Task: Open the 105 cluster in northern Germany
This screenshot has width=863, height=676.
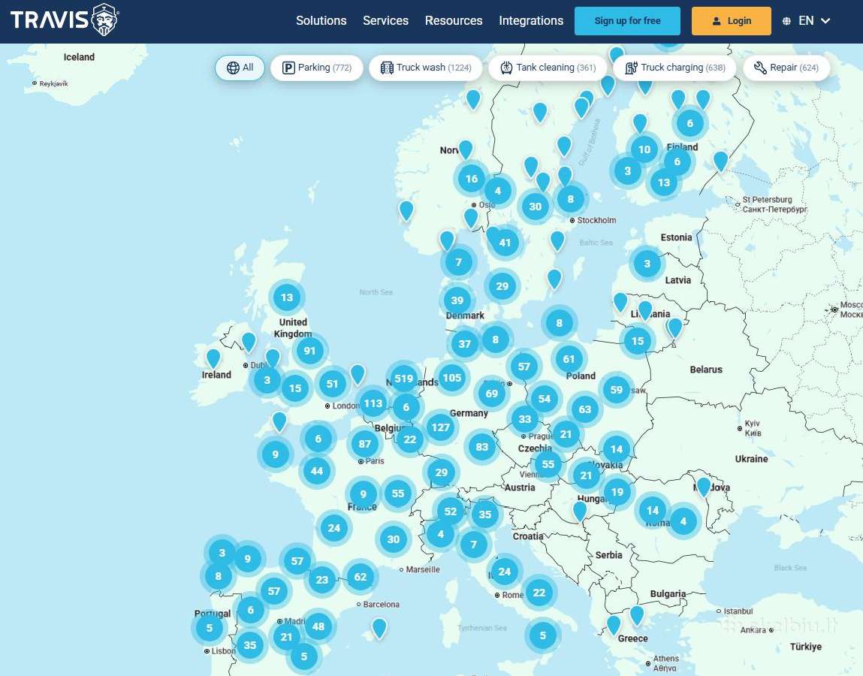Action: tap(452, 378)
